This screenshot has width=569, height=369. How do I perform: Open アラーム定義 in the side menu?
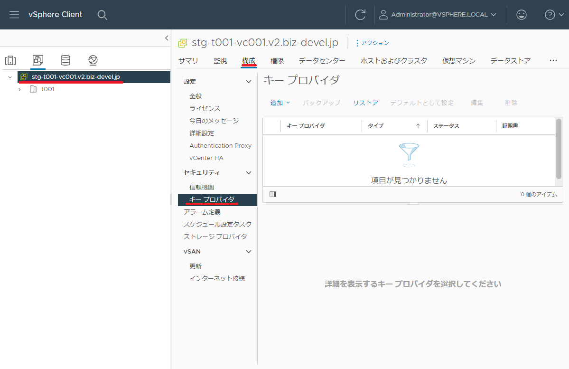(x=202, y=212)
